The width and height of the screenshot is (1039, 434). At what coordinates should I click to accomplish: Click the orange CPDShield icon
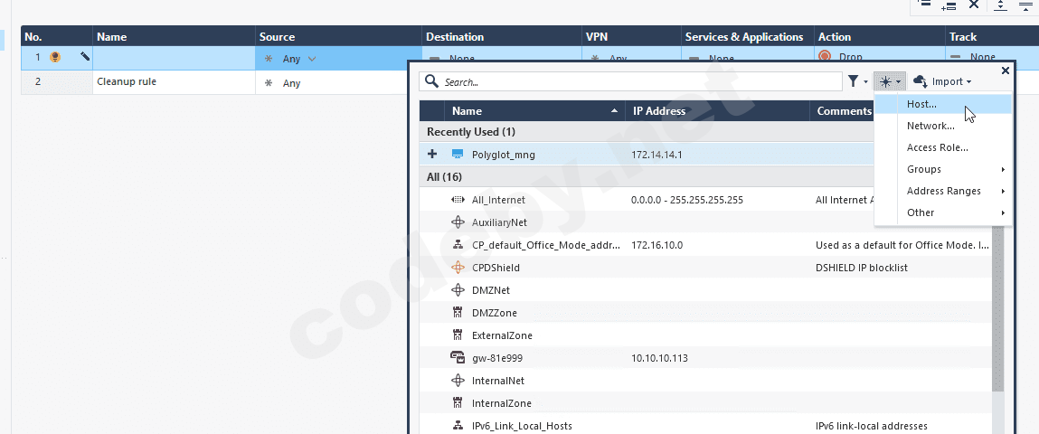click(x=458, y=268)
